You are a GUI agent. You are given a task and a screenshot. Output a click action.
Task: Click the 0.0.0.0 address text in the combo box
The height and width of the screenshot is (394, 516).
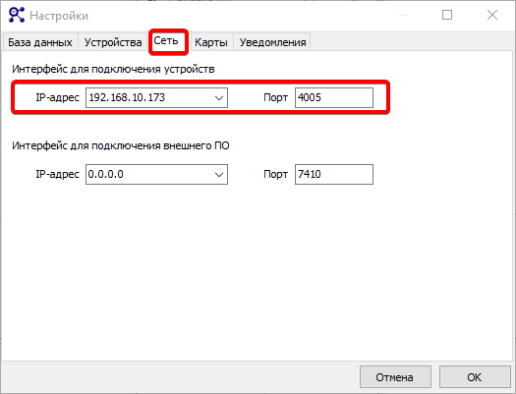point(105,174)
